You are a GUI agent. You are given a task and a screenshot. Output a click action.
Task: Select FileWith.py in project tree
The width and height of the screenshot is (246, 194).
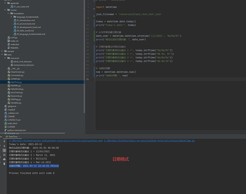tap(15, 86)
